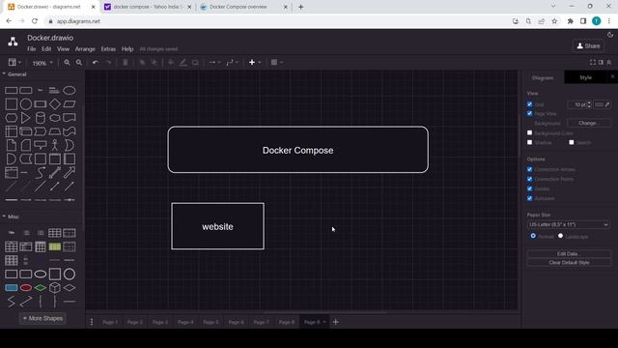Viewport: 618px width, 348px height.
Task: Enable the Sketch checkbox
Action: (x=572, y=142)
